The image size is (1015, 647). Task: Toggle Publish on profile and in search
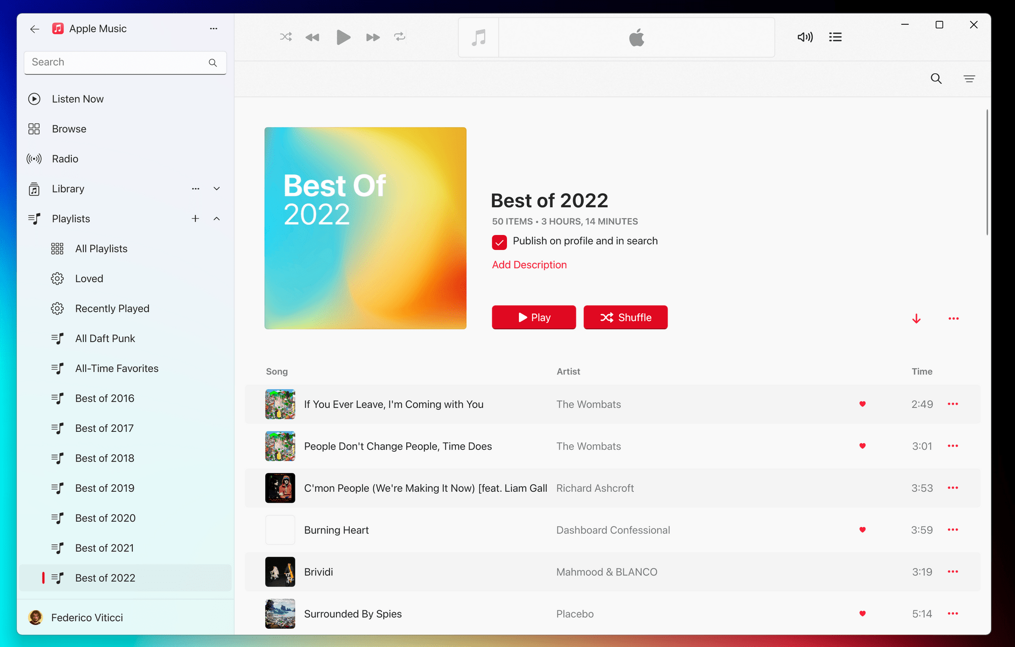pyautogui.click(x=500, y=241)
